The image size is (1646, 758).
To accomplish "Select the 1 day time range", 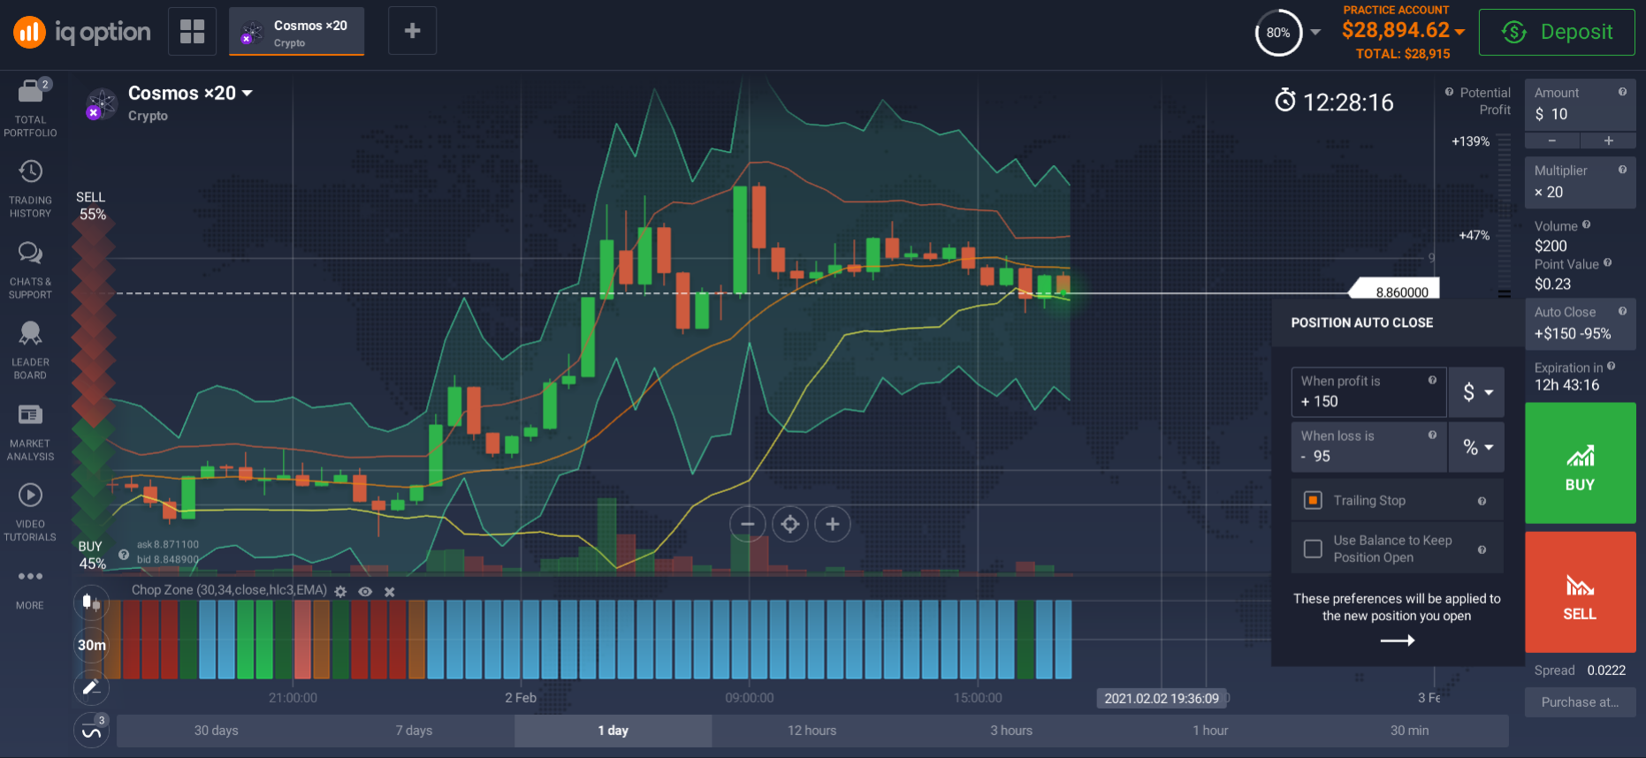I will click(x=613, y=731).
